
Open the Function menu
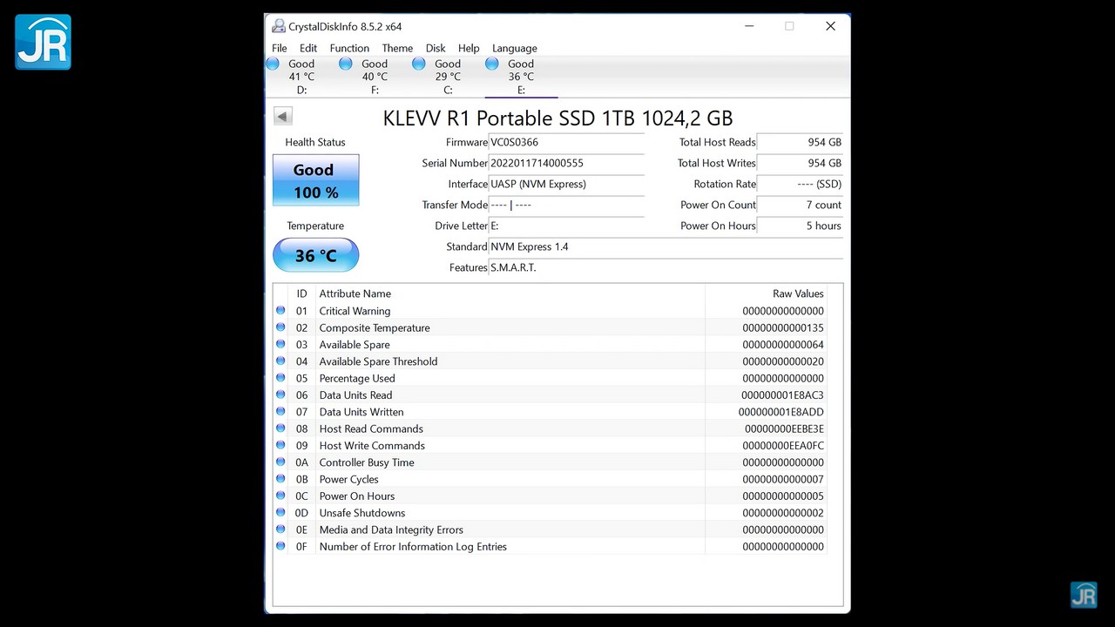(349, 48)
